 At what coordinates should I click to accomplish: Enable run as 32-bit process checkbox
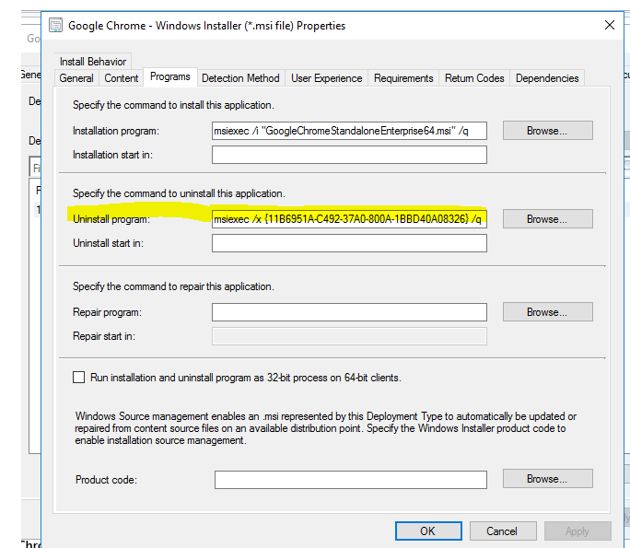79,378
